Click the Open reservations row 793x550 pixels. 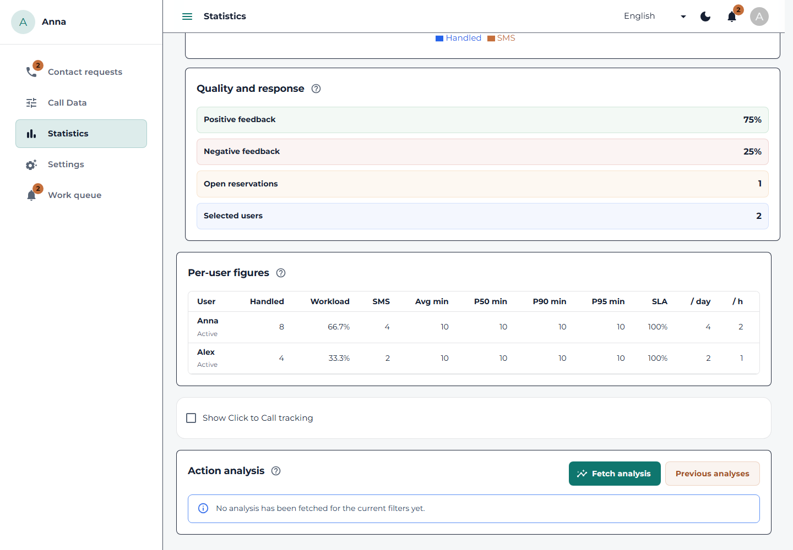482,184
